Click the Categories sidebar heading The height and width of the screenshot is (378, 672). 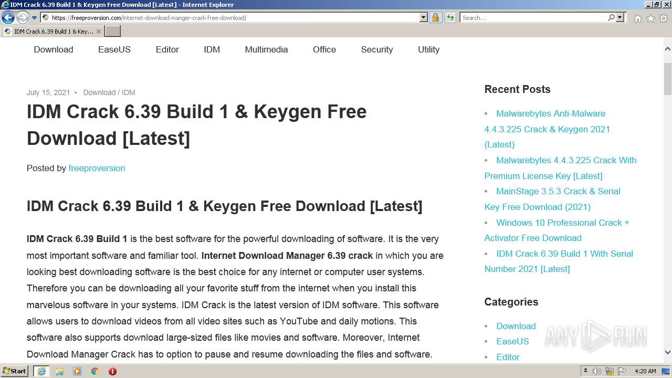point(511,302)
